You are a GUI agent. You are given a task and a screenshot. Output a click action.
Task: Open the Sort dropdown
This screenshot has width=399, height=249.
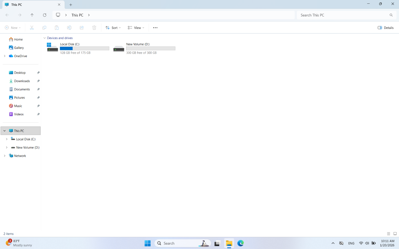point(113,28)
